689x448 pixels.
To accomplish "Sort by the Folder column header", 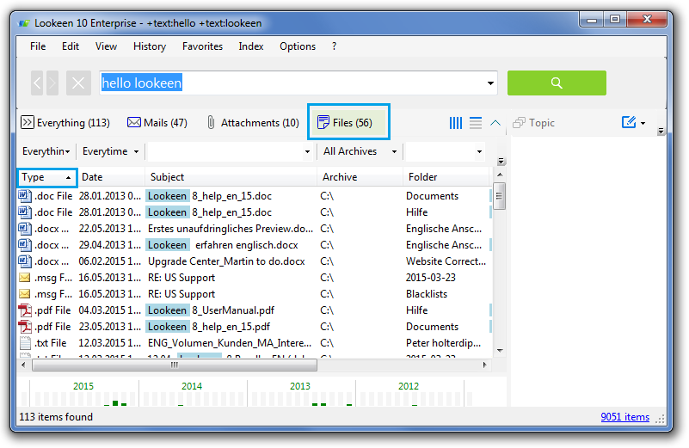I will [446, 177].
